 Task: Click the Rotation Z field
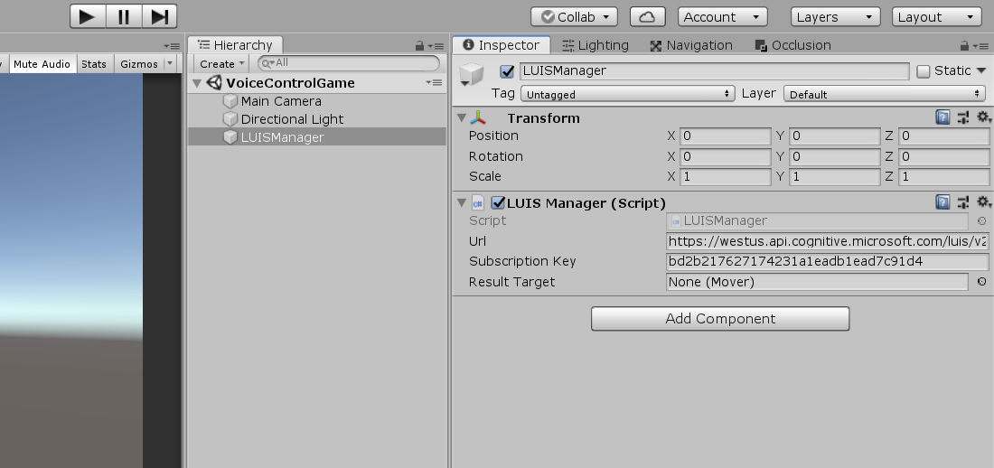(944, 156)
